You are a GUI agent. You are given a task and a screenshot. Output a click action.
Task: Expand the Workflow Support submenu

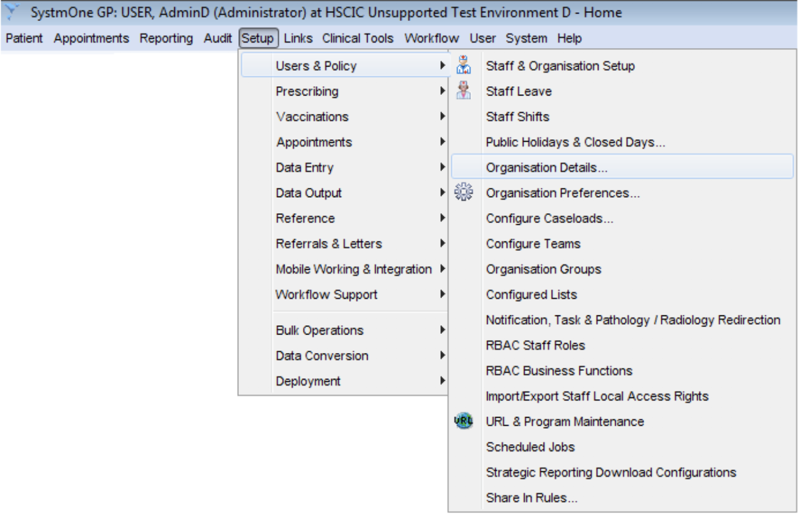(x=344, y=294)
